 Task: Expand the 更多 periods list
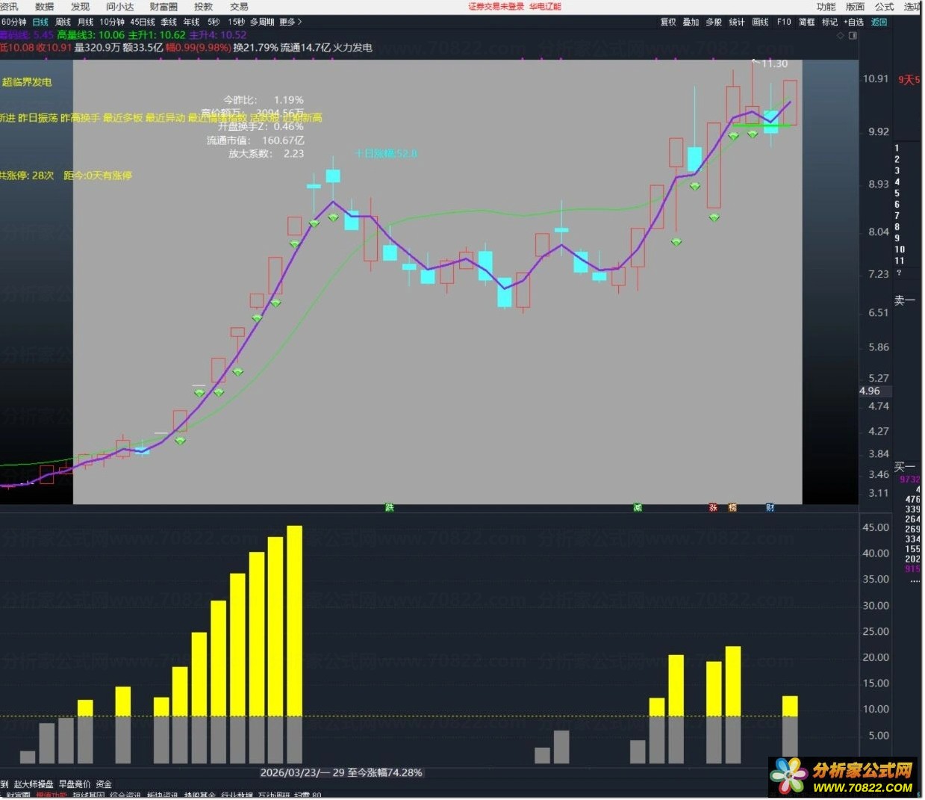coord(290,22)
